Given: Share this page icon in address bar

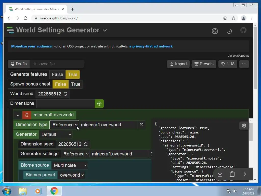Looking at the screenshot, I should coord(225,18).
